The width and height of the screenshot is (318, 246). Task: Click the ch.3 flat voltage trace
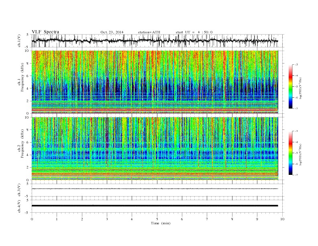tap(155, 189)
